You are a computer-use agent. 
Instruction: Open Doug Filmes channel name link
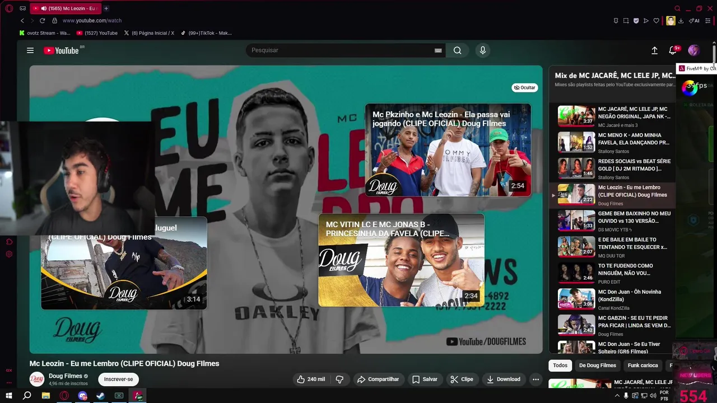point(66,376)
